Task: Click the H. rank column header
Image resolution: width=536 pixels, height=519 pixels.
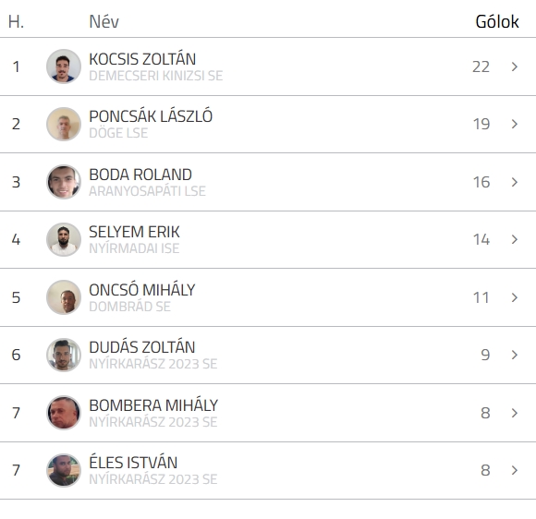Action: (16, 21)
